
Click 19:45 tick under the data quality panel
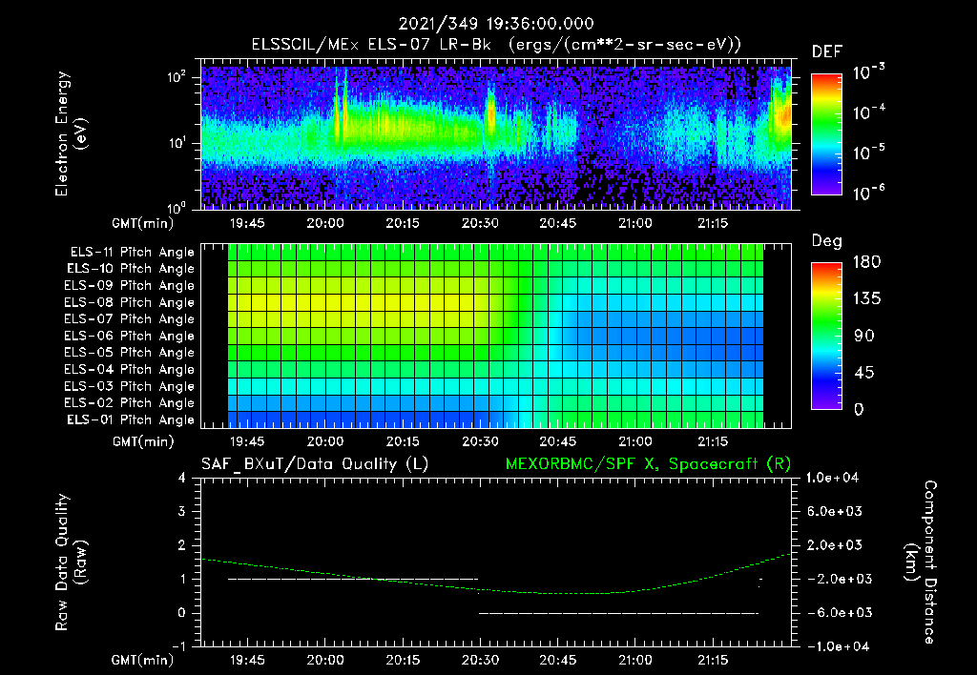click(x=247, y=660)
